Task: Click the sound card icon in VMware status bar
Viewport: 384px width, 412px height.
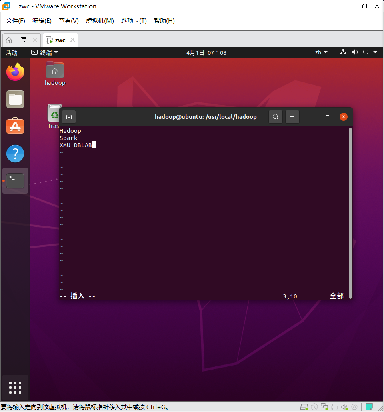Action: tap(344, 407)
